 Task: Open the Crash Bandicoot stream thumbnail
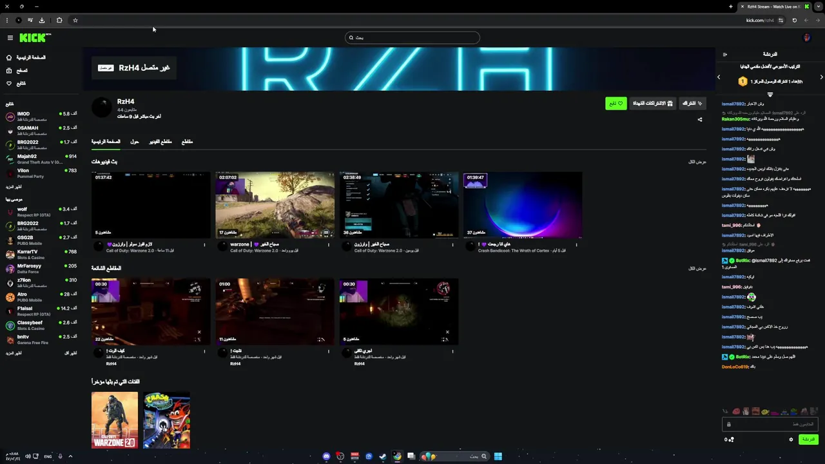click(x=522, y=205)
